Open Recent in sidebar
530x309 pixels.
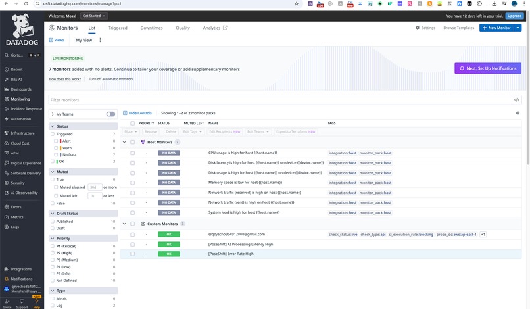pos(16,69)
